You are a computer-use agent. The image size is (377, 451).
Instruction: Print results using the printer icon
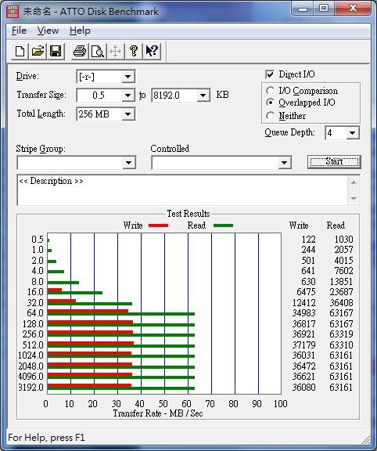80,52
